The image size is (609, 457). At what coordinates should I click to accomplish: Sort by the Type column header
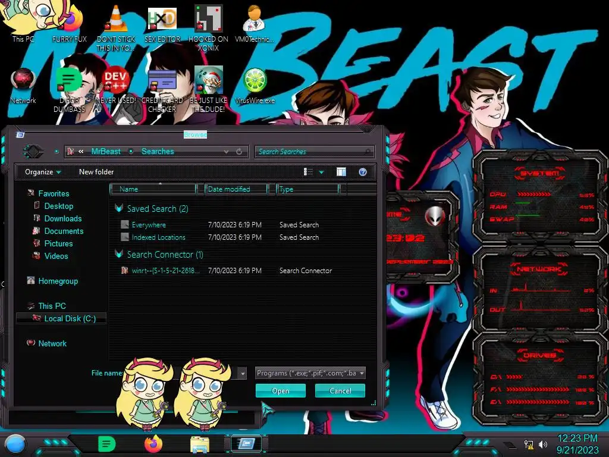[307, 189]
